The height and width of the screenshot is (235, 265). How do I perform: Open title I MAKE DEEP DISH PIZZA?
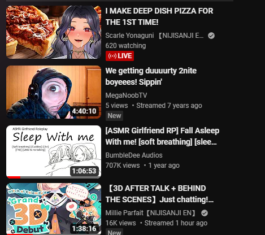(159, 16)
